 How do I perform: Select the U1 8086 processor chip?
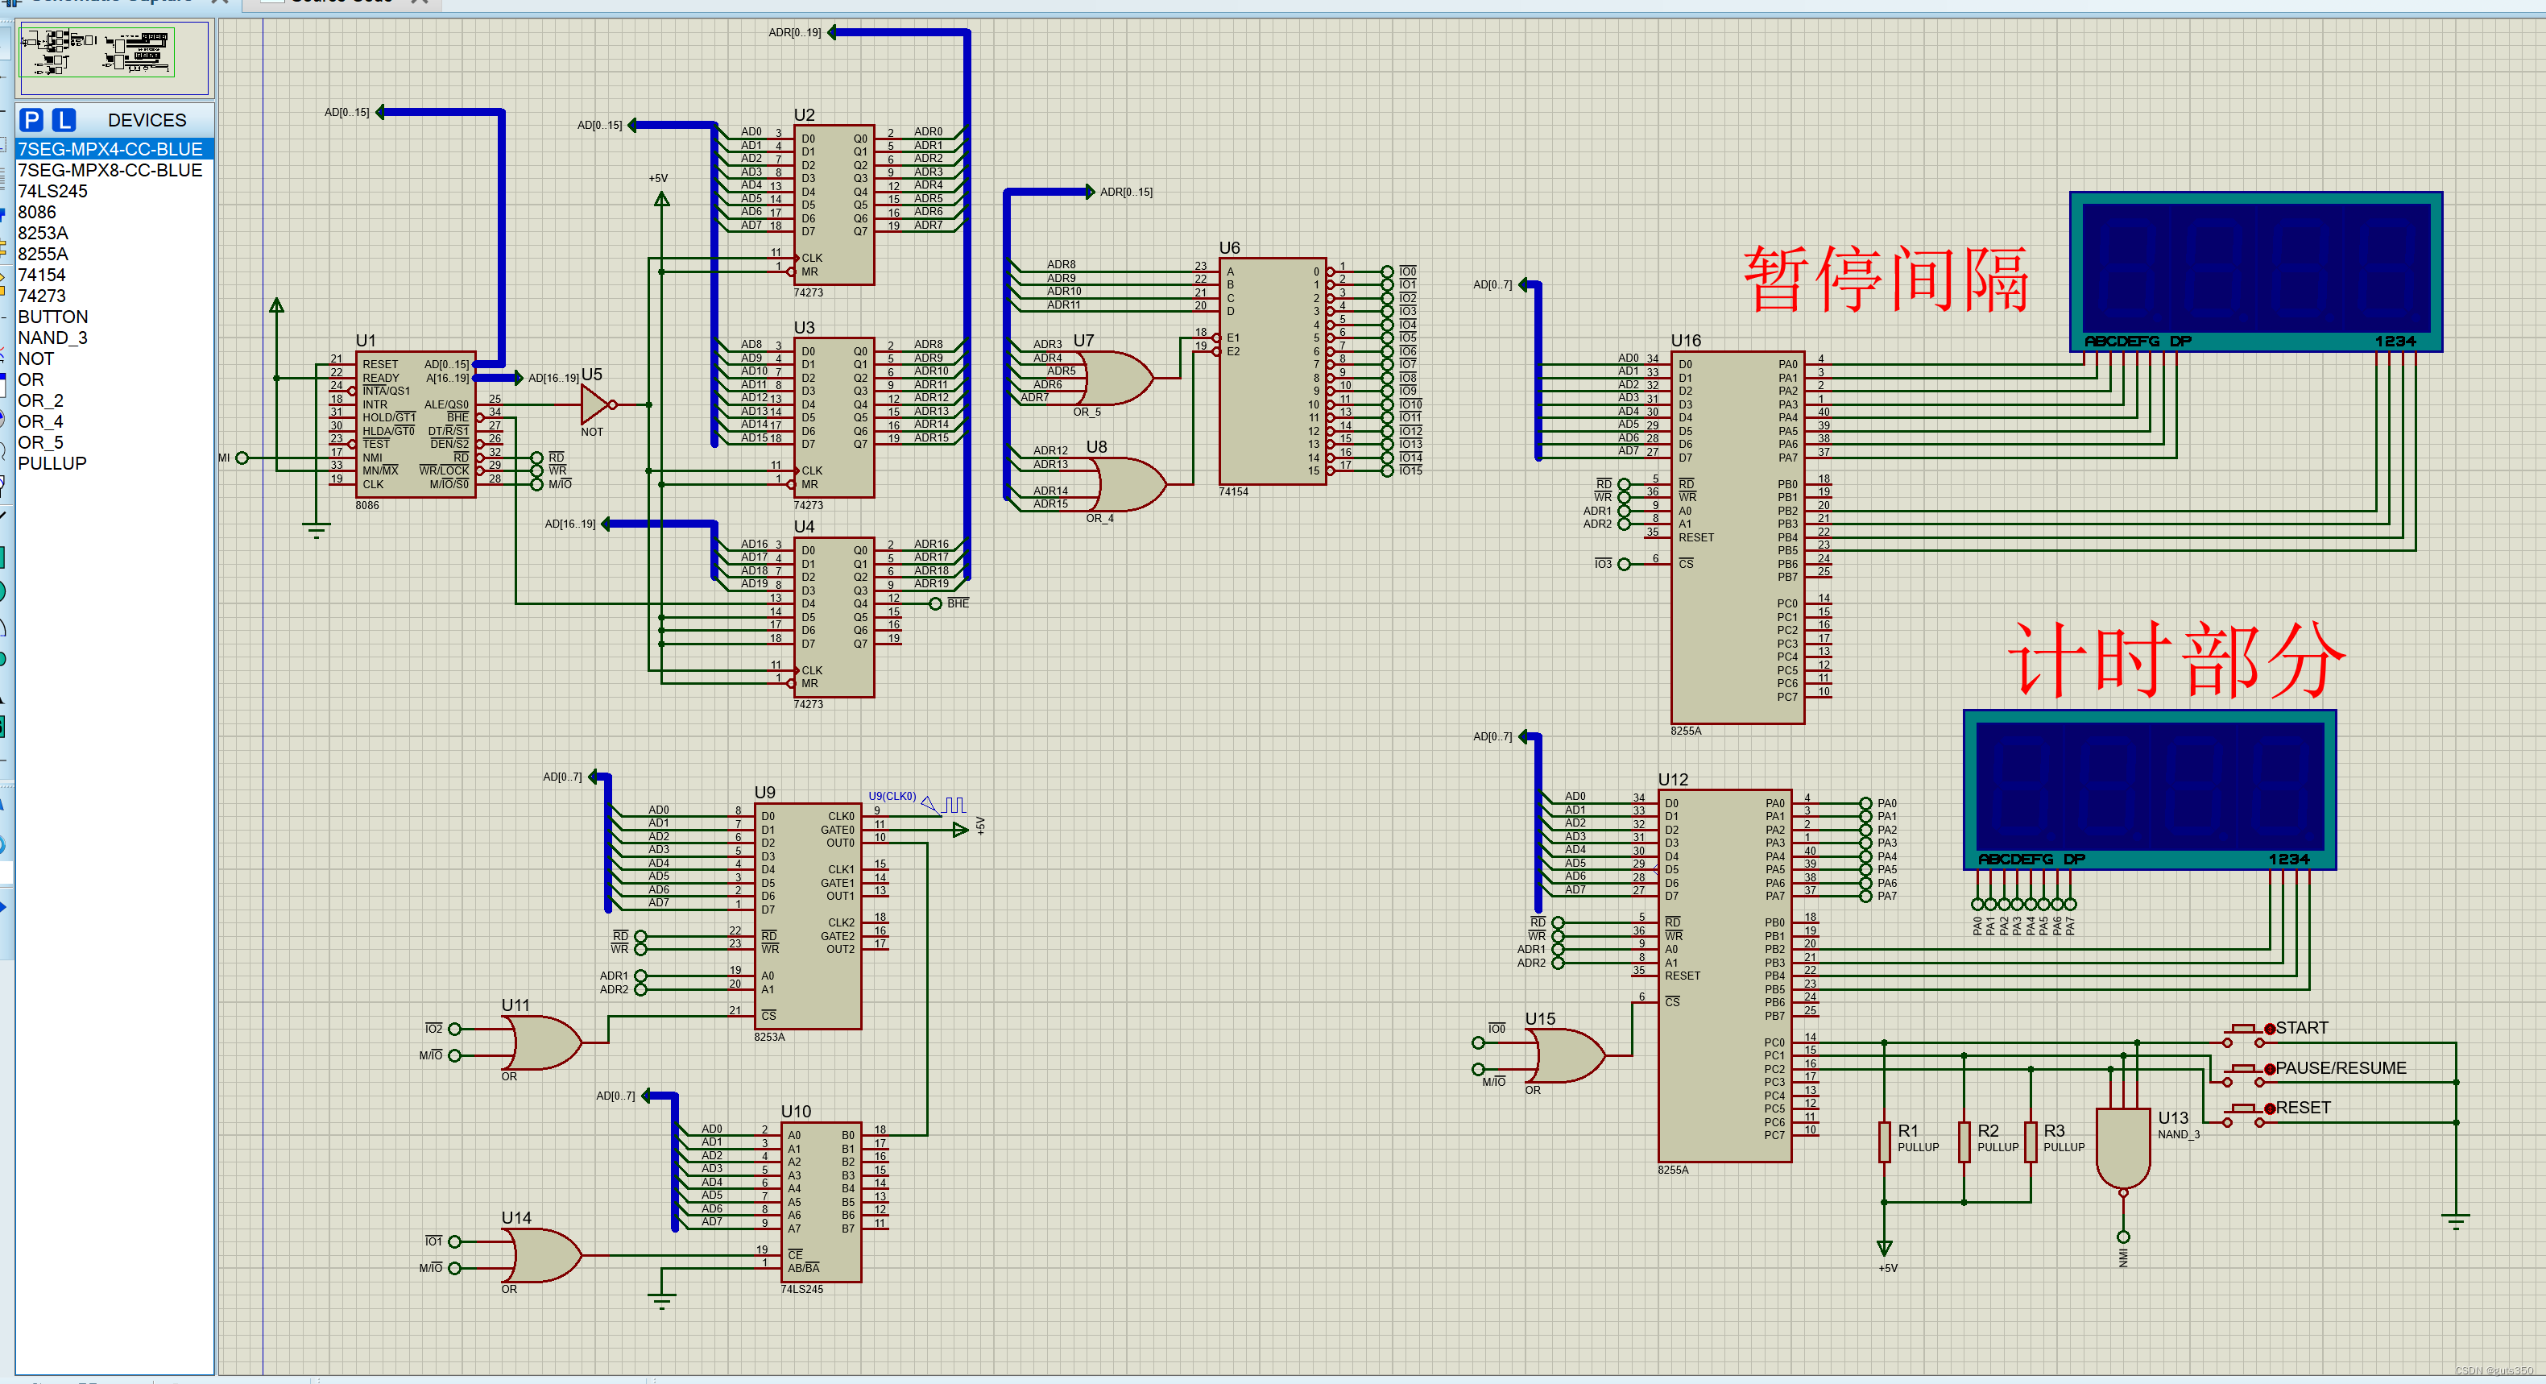click(415, 424)
